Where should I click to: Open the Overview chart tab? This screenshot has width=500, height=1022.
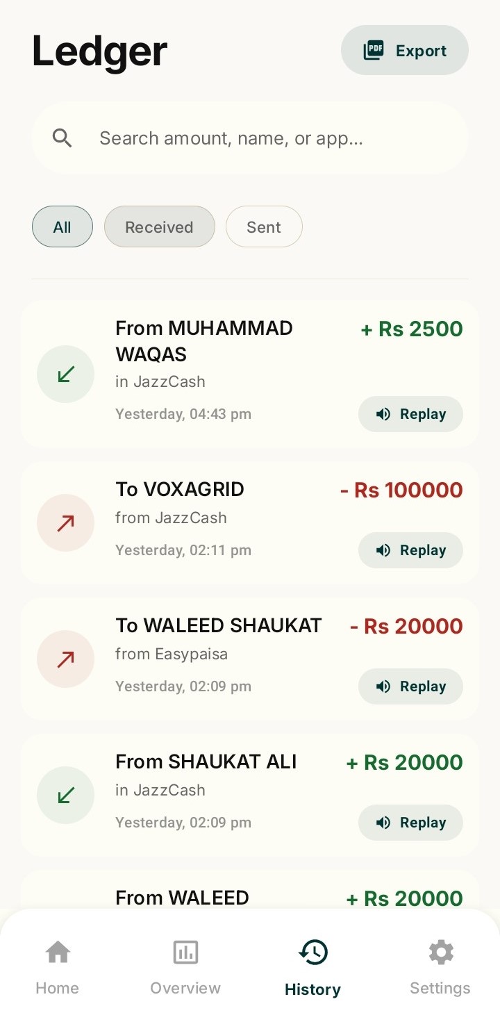click(185, 968)
